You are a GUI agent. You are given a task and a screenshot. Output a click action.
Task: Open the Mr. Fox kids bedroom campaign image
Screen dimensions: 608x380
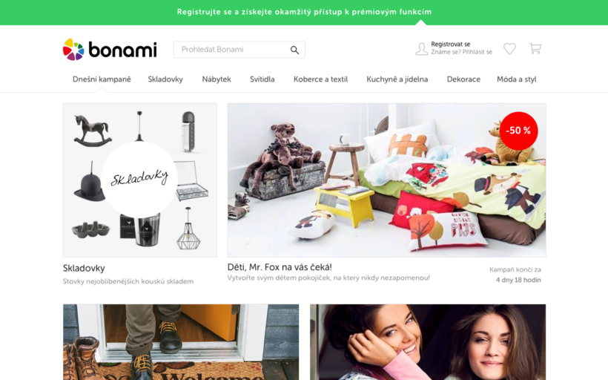tap(386, 180)
